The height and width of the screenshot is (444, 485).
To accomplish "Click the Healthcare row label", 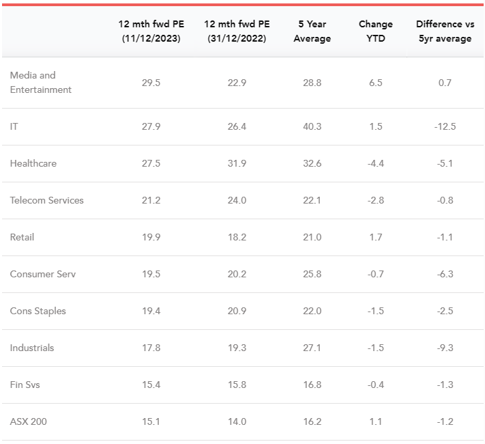I will (x=33, y=164).
